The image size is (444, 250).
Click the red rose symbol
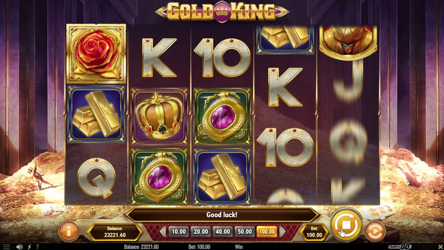pos(96,54)
